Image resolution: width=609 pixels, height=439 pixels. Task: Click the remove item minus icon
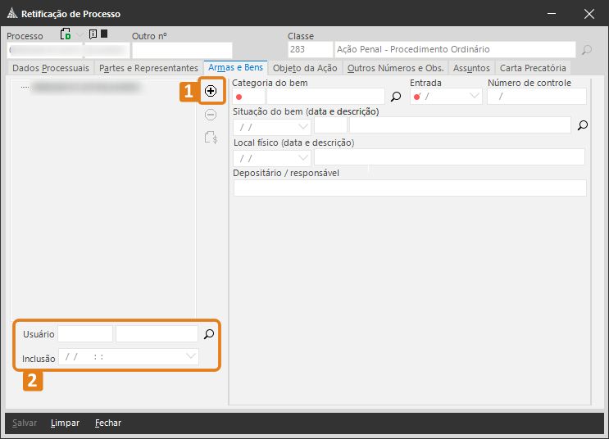[x=211, y=115]
